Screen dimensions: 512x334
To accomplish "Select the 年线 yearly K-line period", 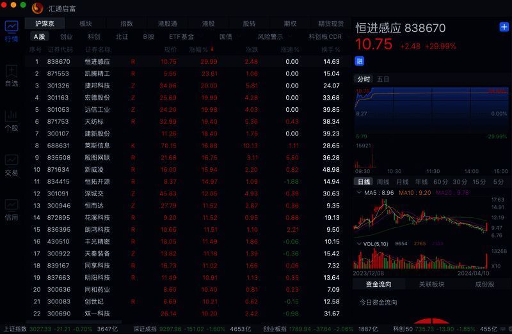I will pyautogui.click(x=422, y=182).
